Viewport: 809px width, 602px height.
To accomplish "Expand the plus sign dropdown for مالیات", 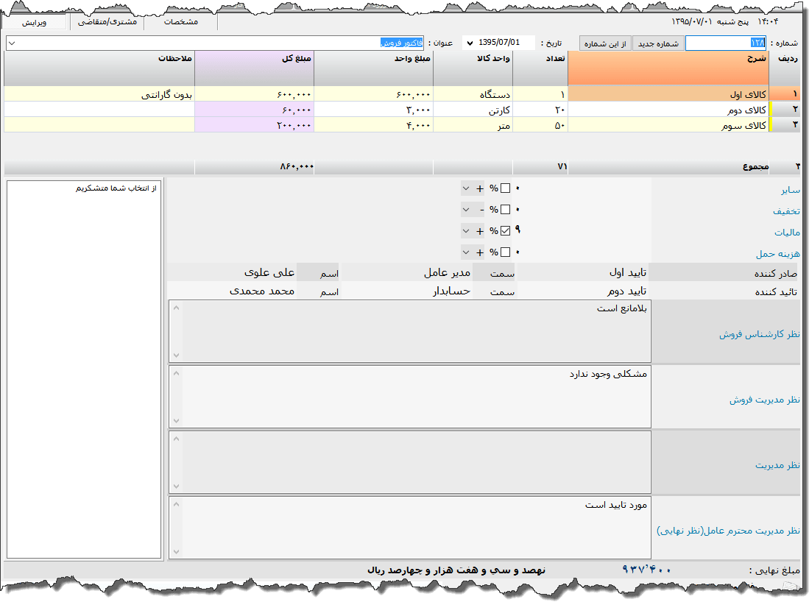I will pos(466,231).
